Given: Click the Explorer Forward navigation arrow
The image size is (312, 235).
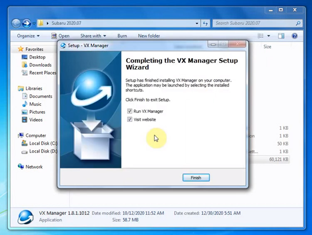Looking at the screenshot, I should point(27,23).
